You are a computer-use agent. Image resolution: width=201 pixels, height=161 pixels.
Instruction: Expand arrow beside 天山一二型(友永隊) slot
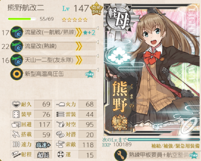click(98, 56)
